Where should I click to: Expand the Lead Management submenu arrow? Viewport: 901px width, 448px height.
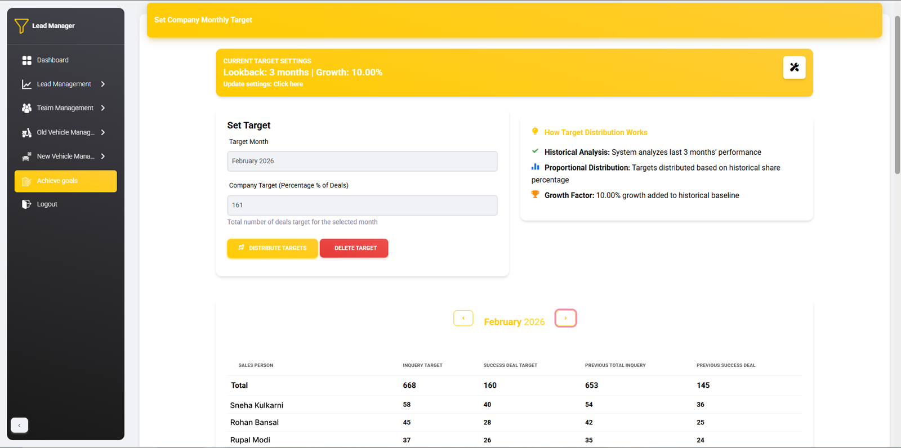pyautogui.click(x=103, y=84)
